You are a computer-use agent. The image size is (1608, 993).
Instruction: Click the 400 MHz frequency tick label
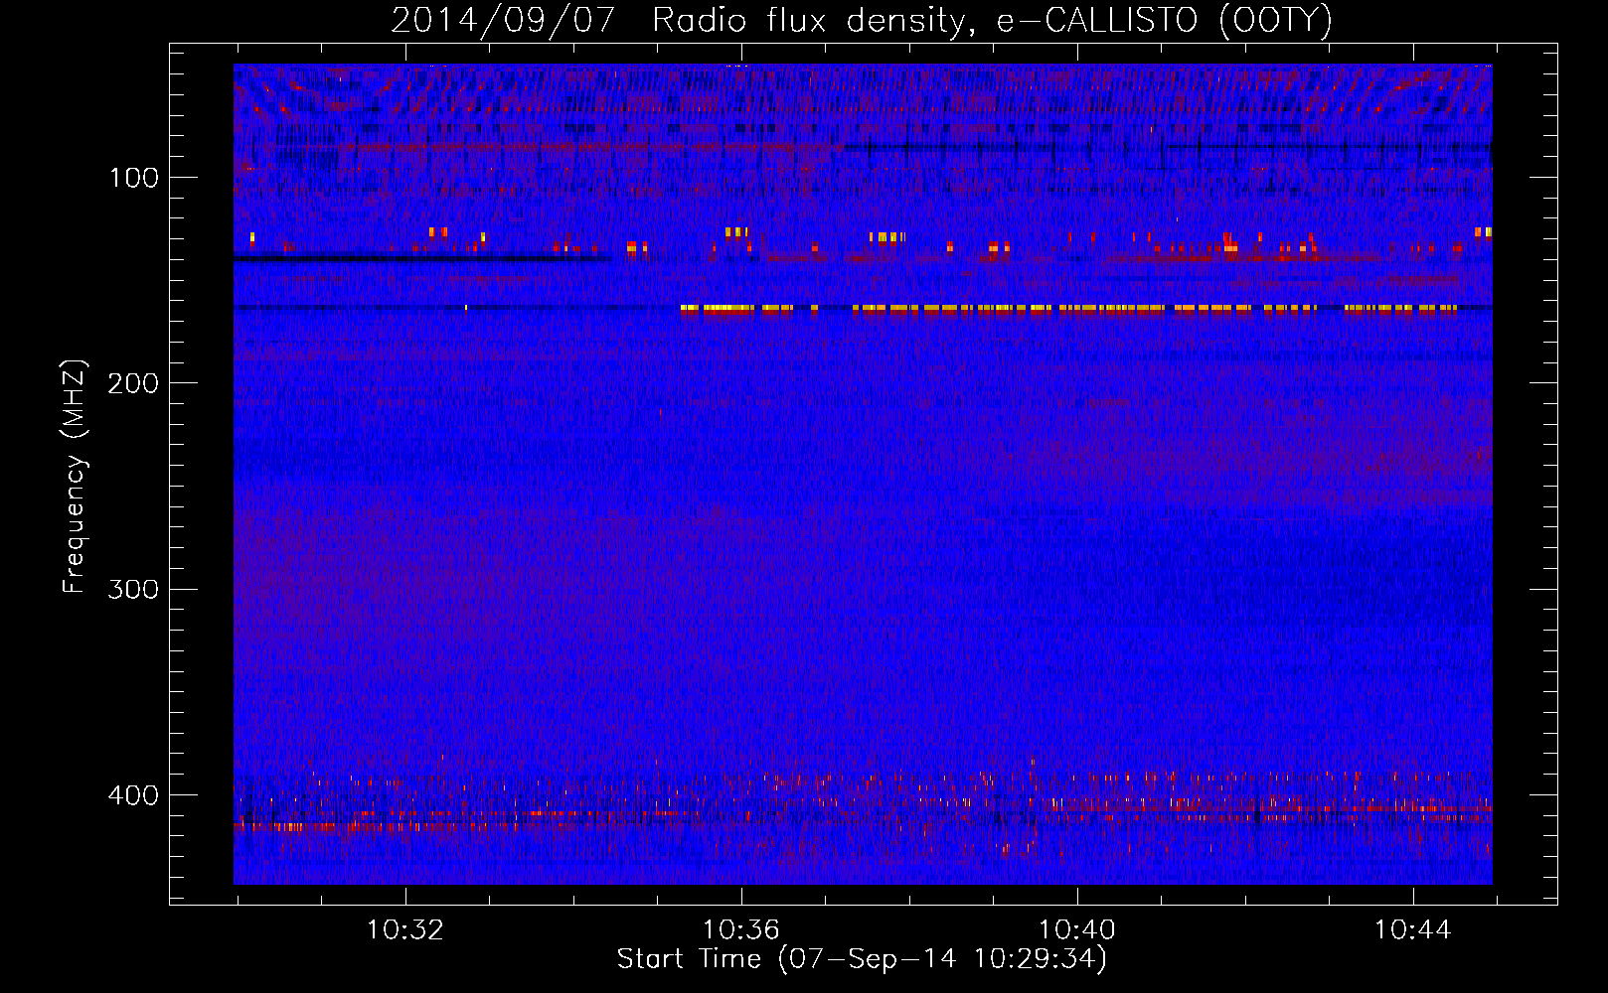click(x=134, y=795)
